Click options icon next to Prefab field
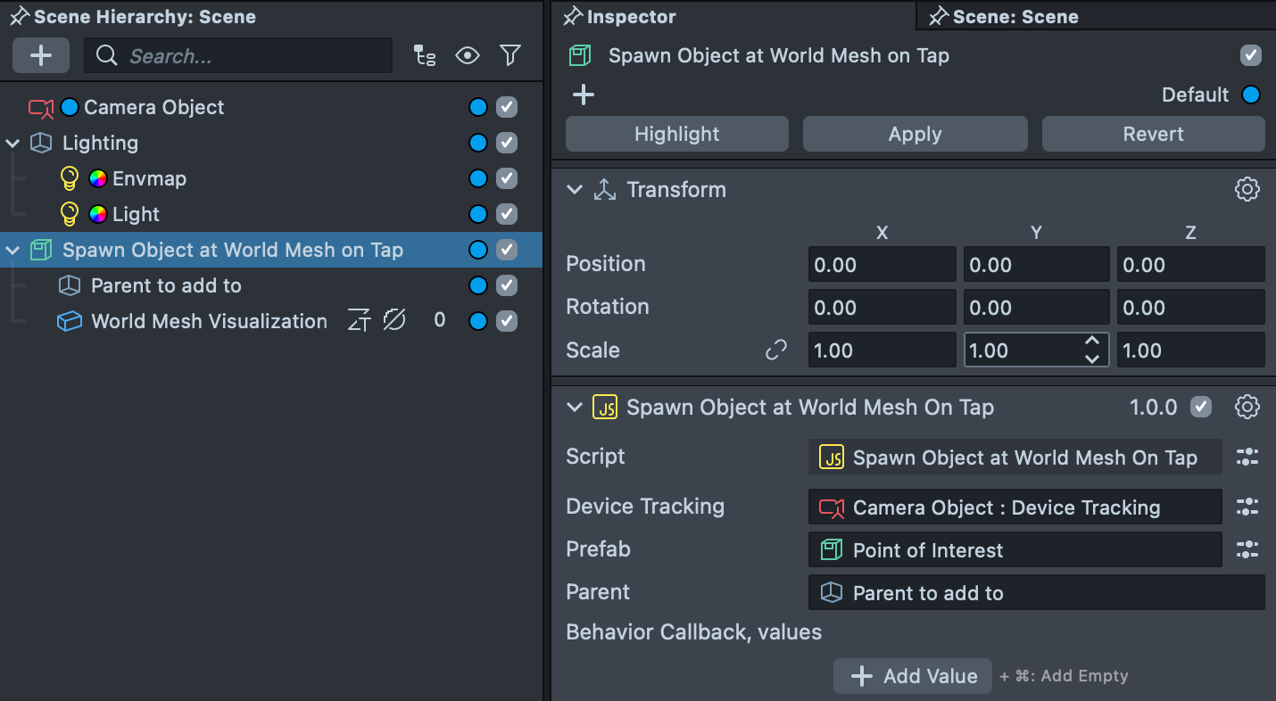1276x701 pixels. 1247,549
